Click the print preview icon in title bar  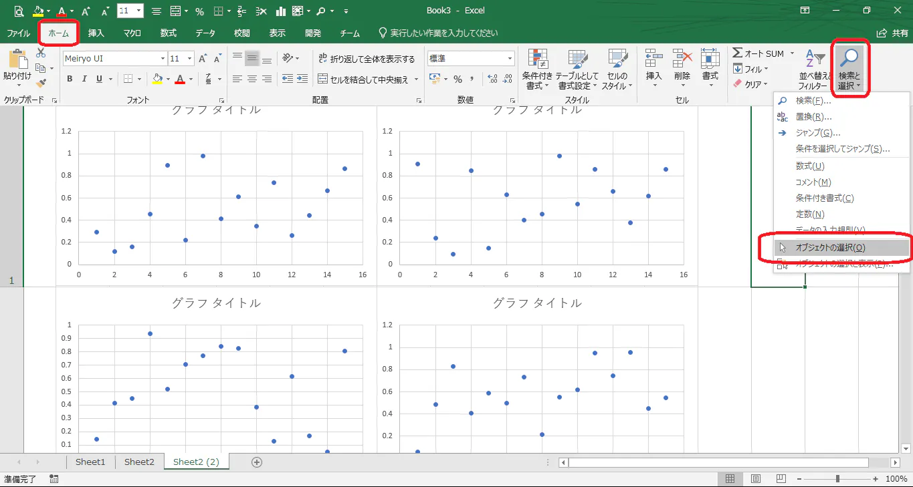[19, 11]
